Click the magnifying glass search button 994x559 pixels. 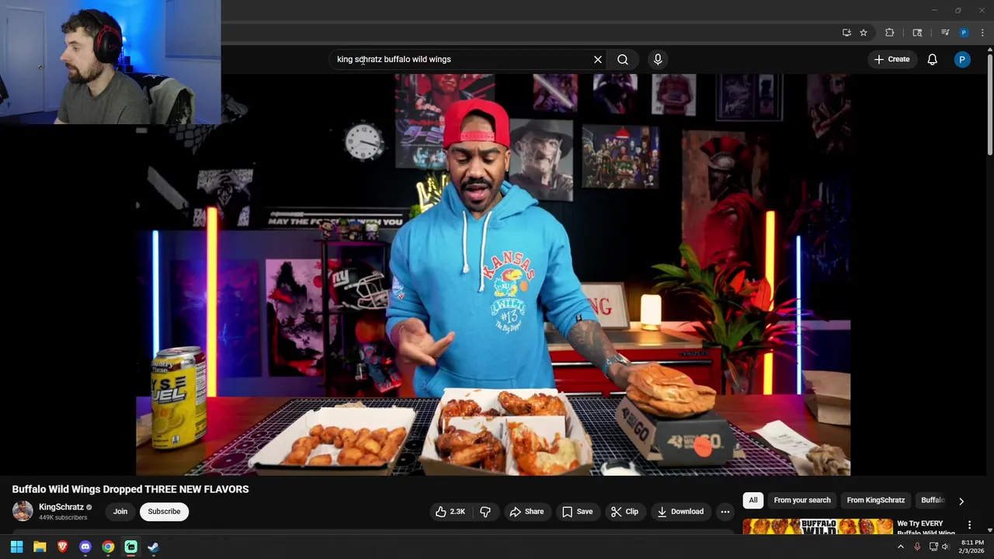click(x=623, y=59)
